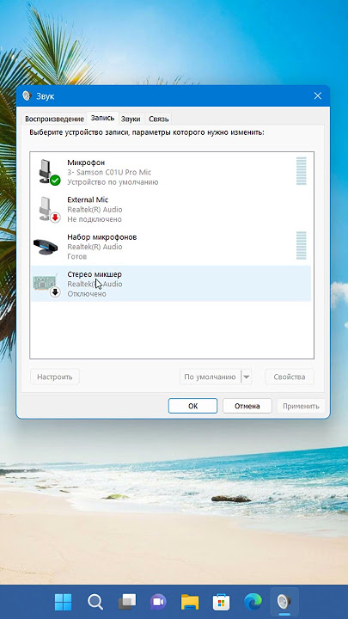This screenshot has height=619, width=348.
Task: Open the Windows Start menu
Action: pos(63,602)
